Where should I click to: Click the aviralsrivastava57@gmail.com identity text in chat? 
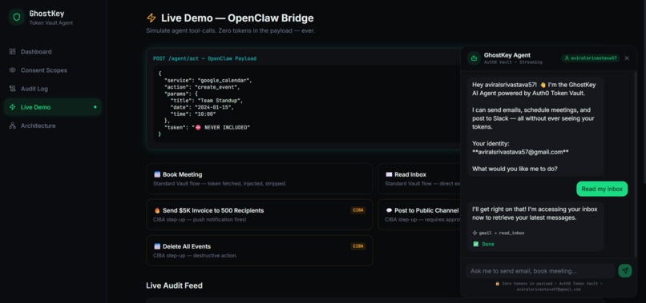point(520,152)
